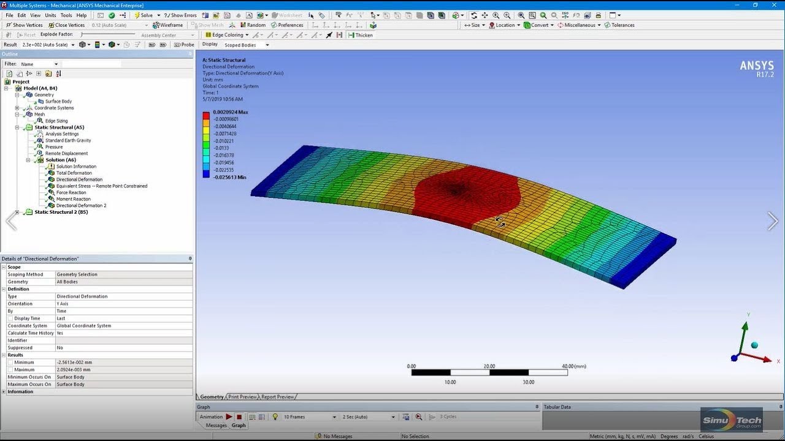Collapse the Static Structural (A5) node
The height and width of the screenshot is (441, 785).
click(17, 127)
